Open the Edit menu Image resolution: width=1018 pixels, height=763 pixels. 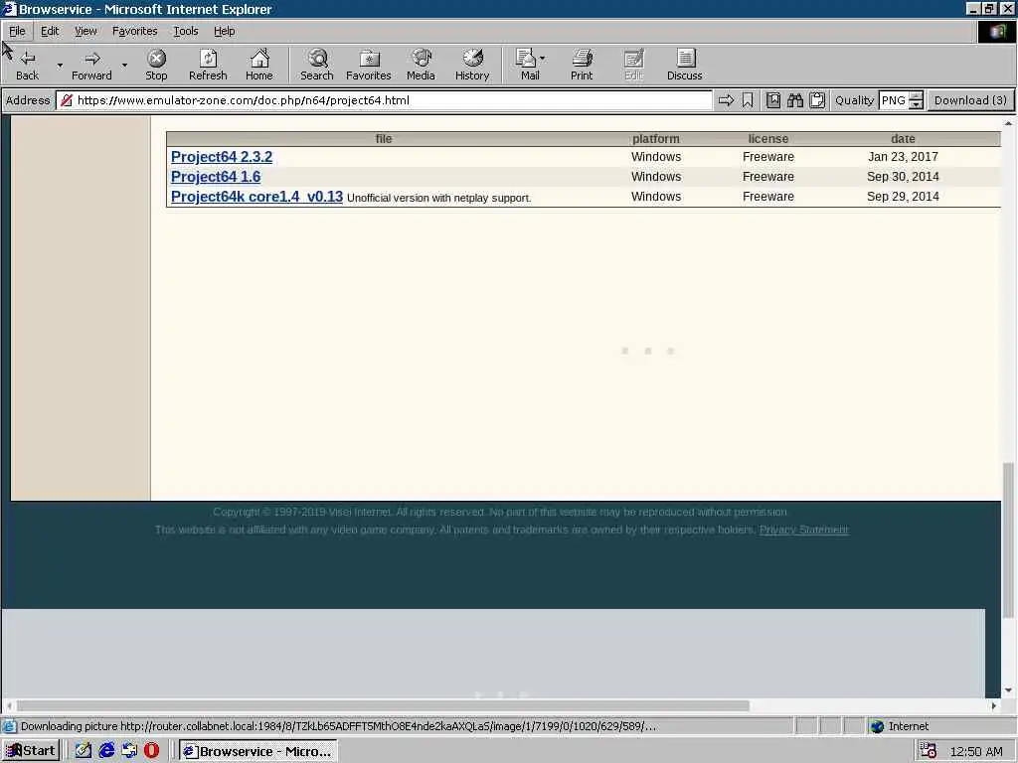point(50,31)
